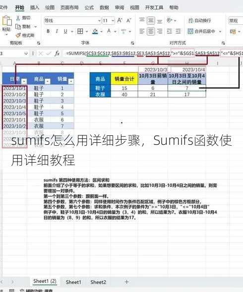
Task: Click the Top Align icon
Action: click(142, 20)
